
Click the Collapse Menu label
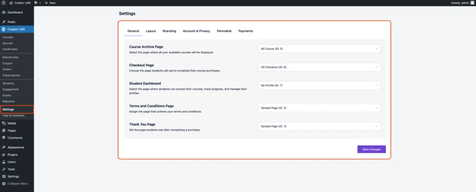[18, 184]
